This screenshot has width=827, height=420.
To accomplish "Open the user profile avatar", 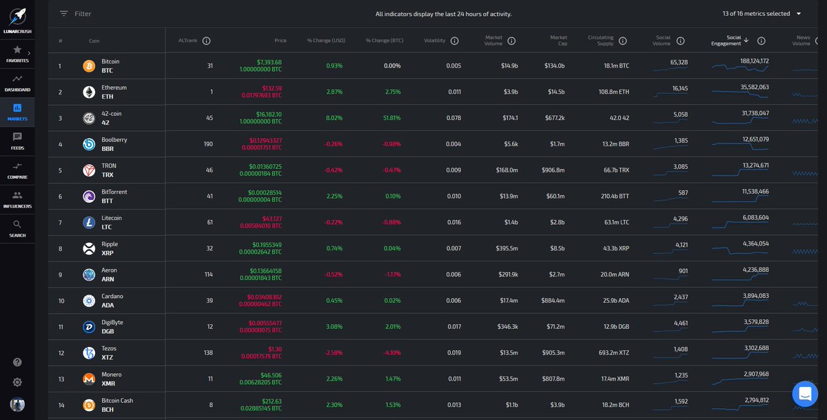I will click(x=17, y=405).
